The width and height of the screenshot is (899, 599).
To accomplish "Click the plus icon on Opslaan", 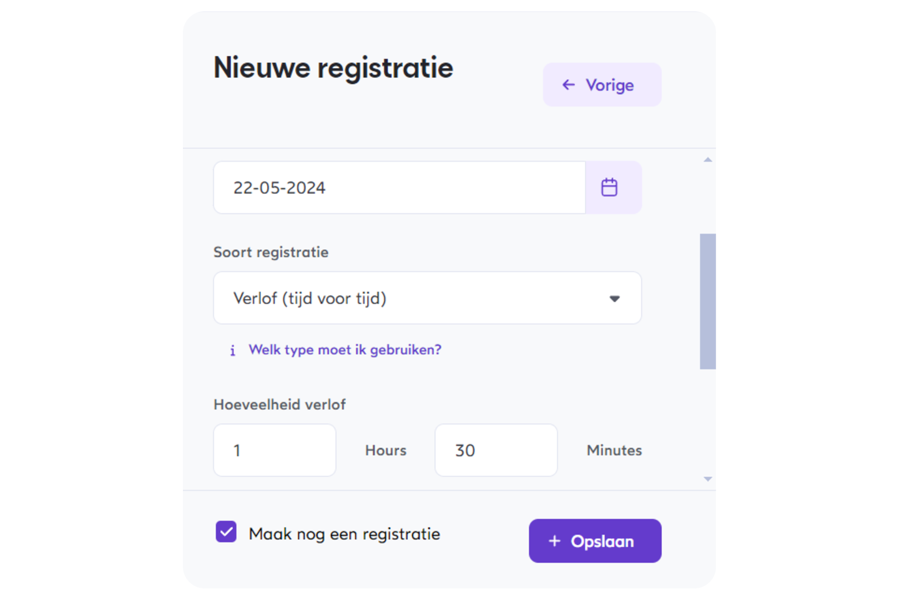I will (554, 541).
